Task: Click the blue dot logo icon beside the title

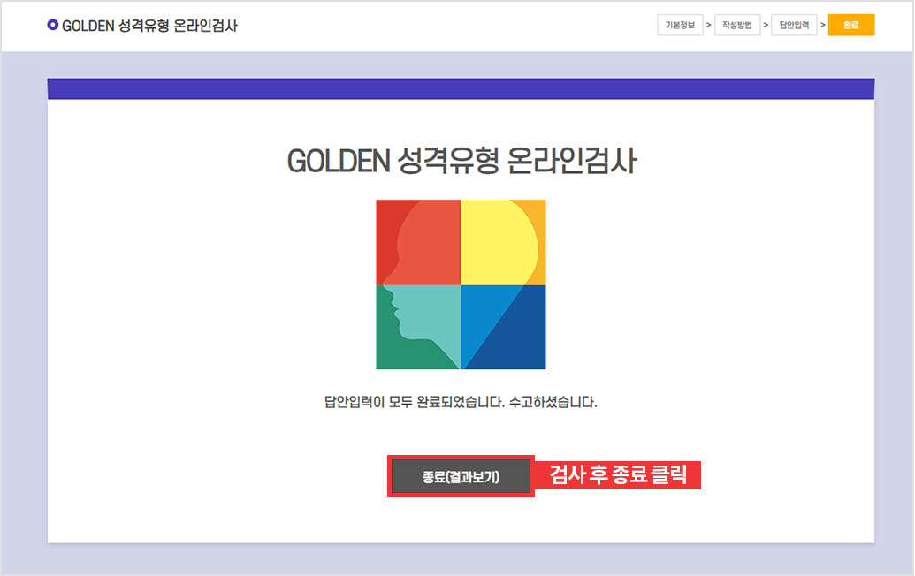Action: pyautogui.click(x=52, y=25)
